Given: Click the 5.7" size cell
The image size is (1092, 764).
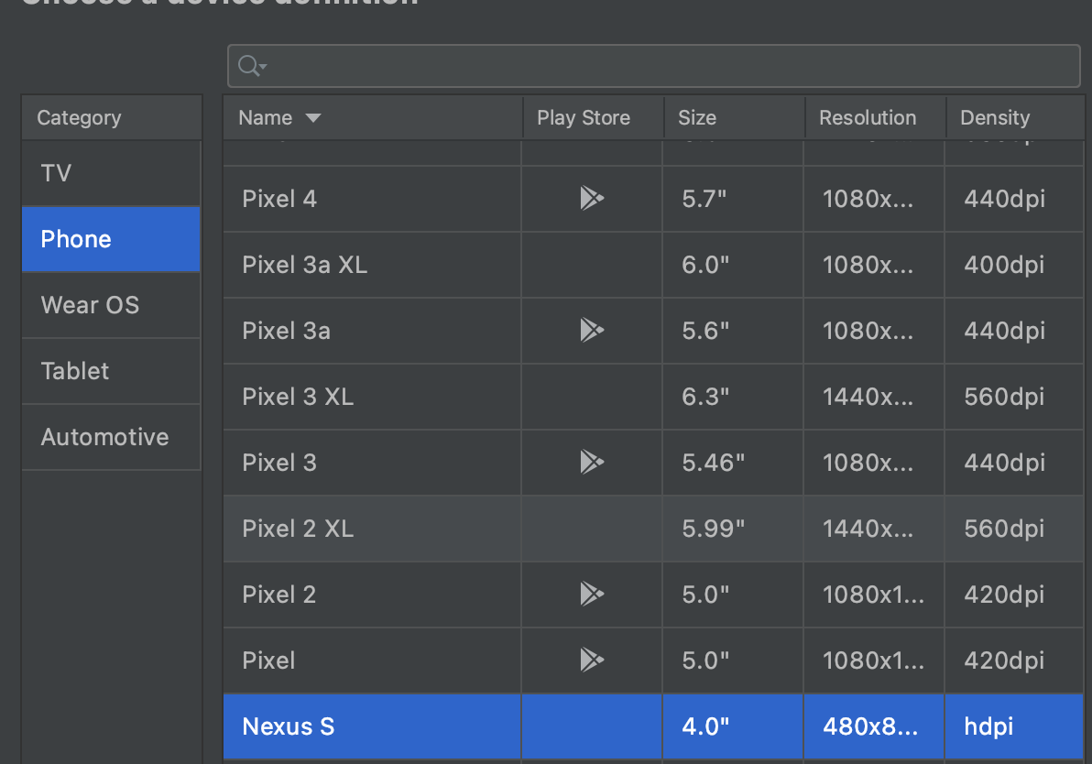Looking at the screenshot, I should 733,199.
